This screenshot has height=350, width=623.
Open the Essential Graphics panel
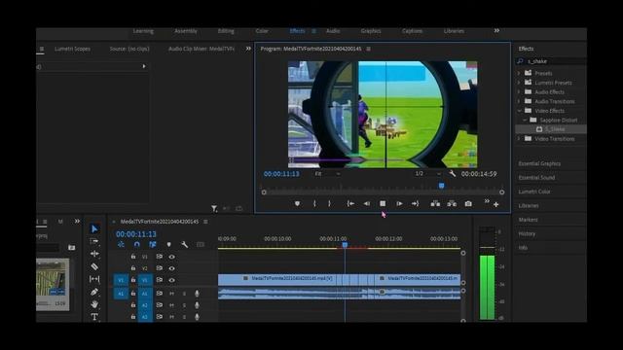tap(539, 163)
